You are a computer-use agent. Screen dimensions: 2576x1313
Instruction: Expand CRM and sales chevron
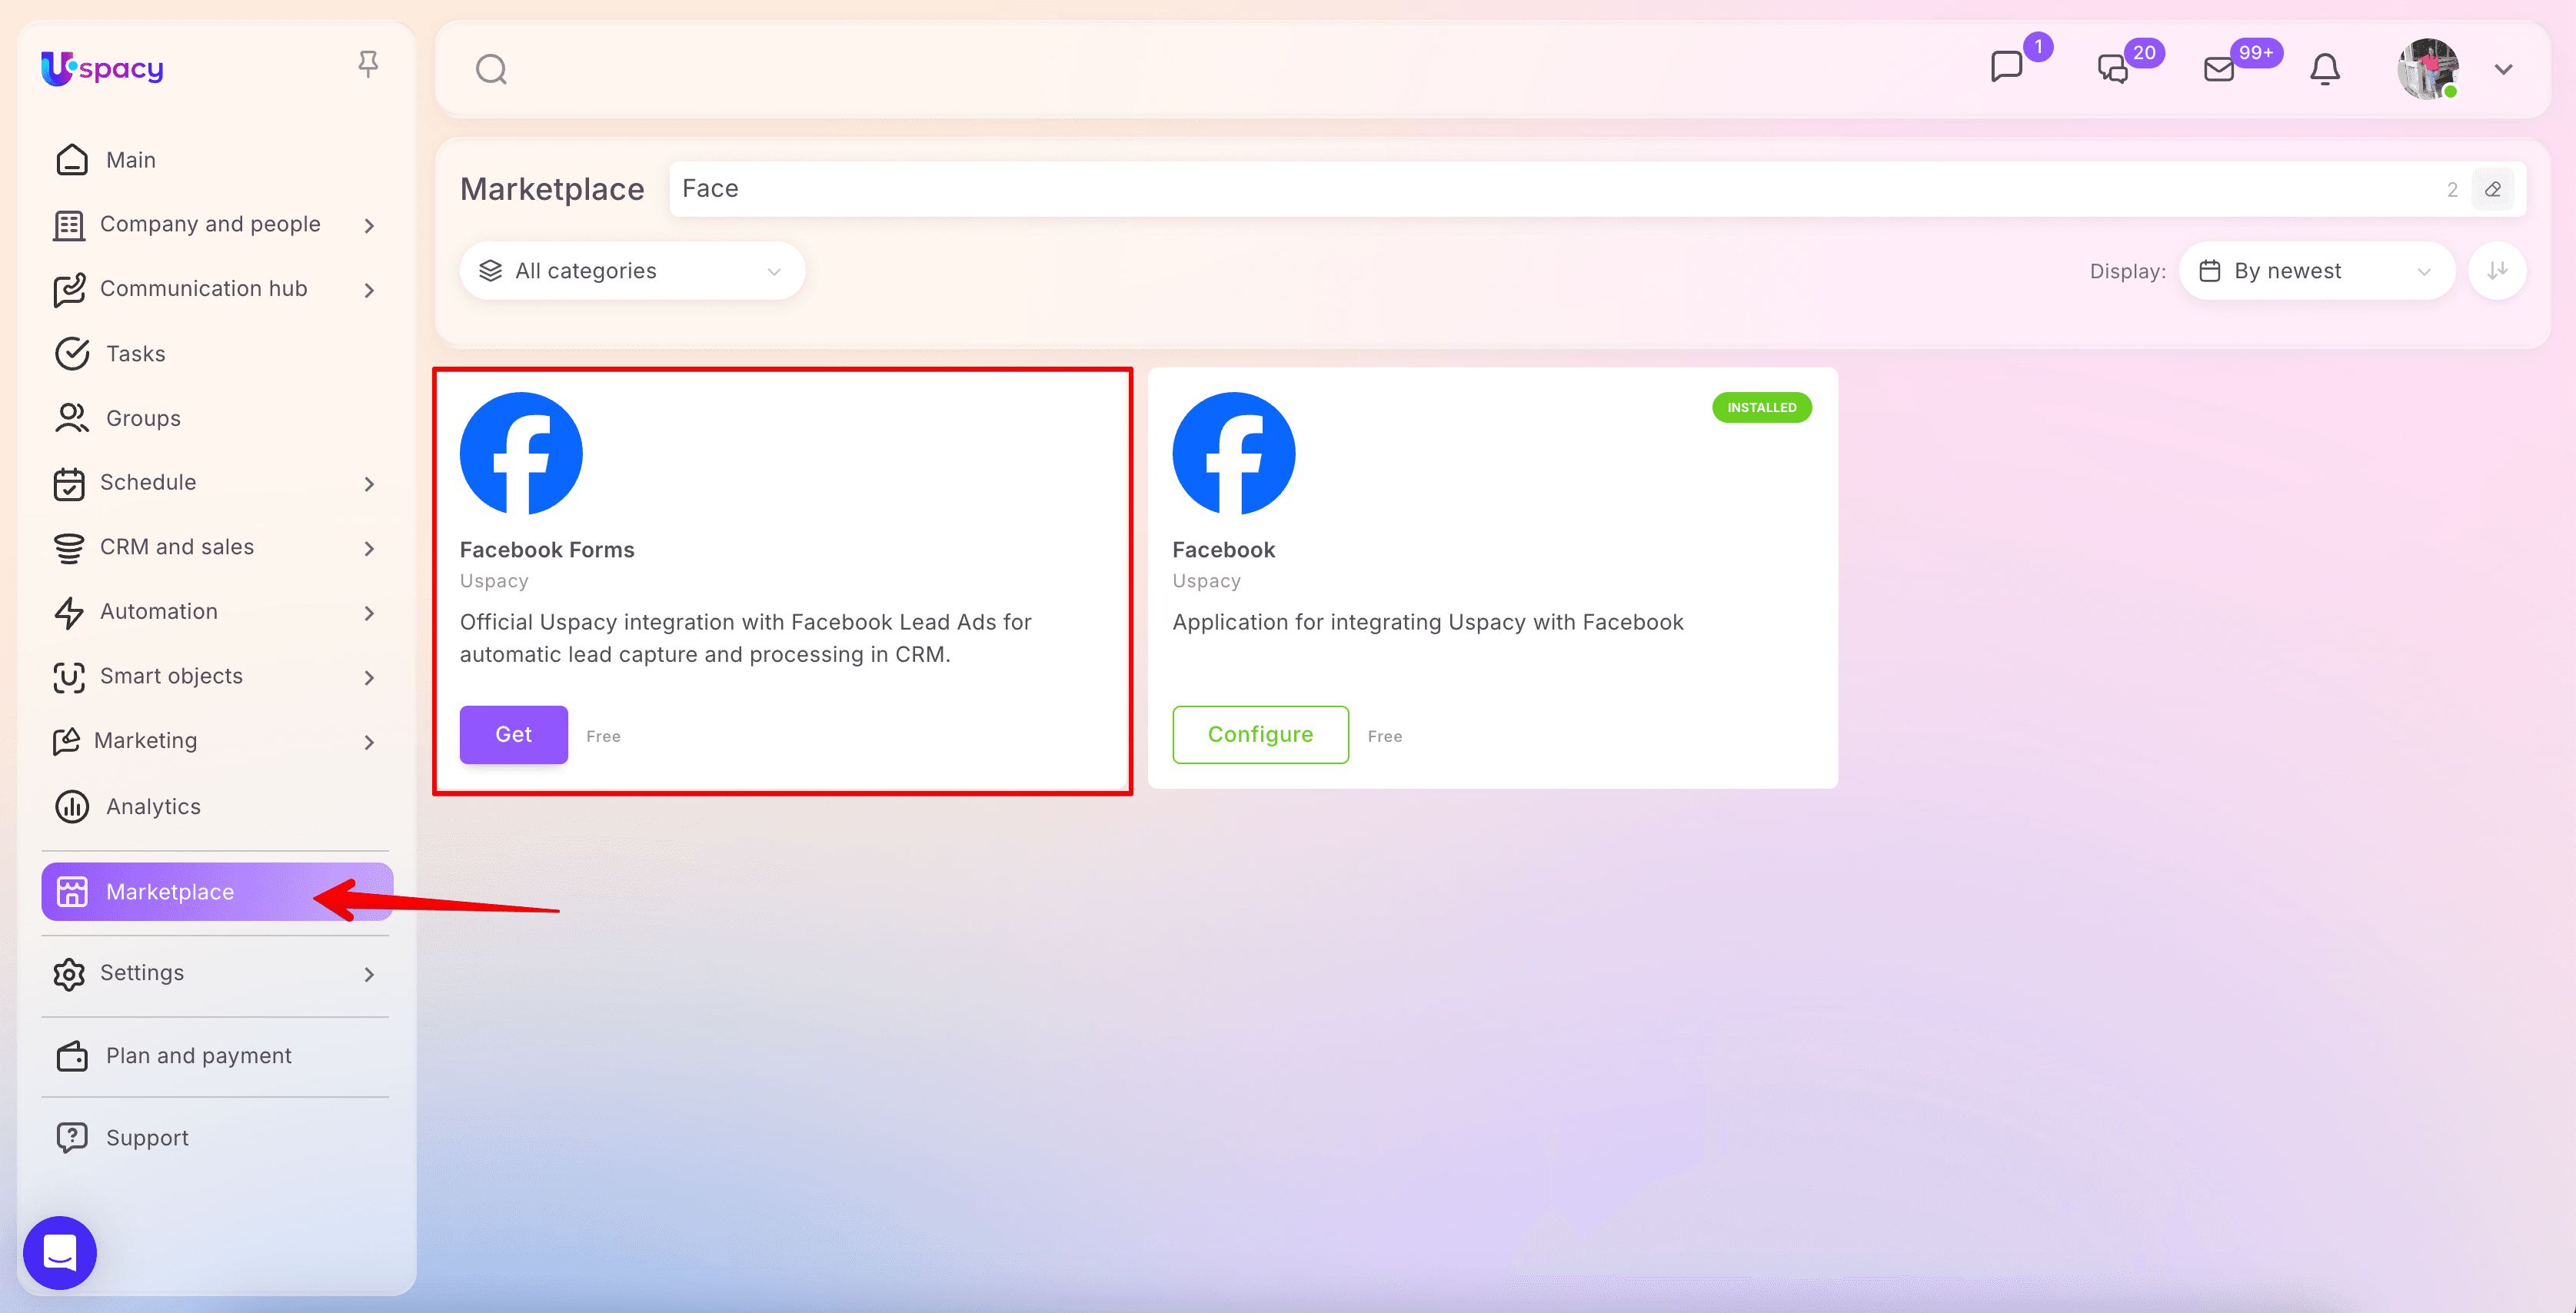pos(369,548)
